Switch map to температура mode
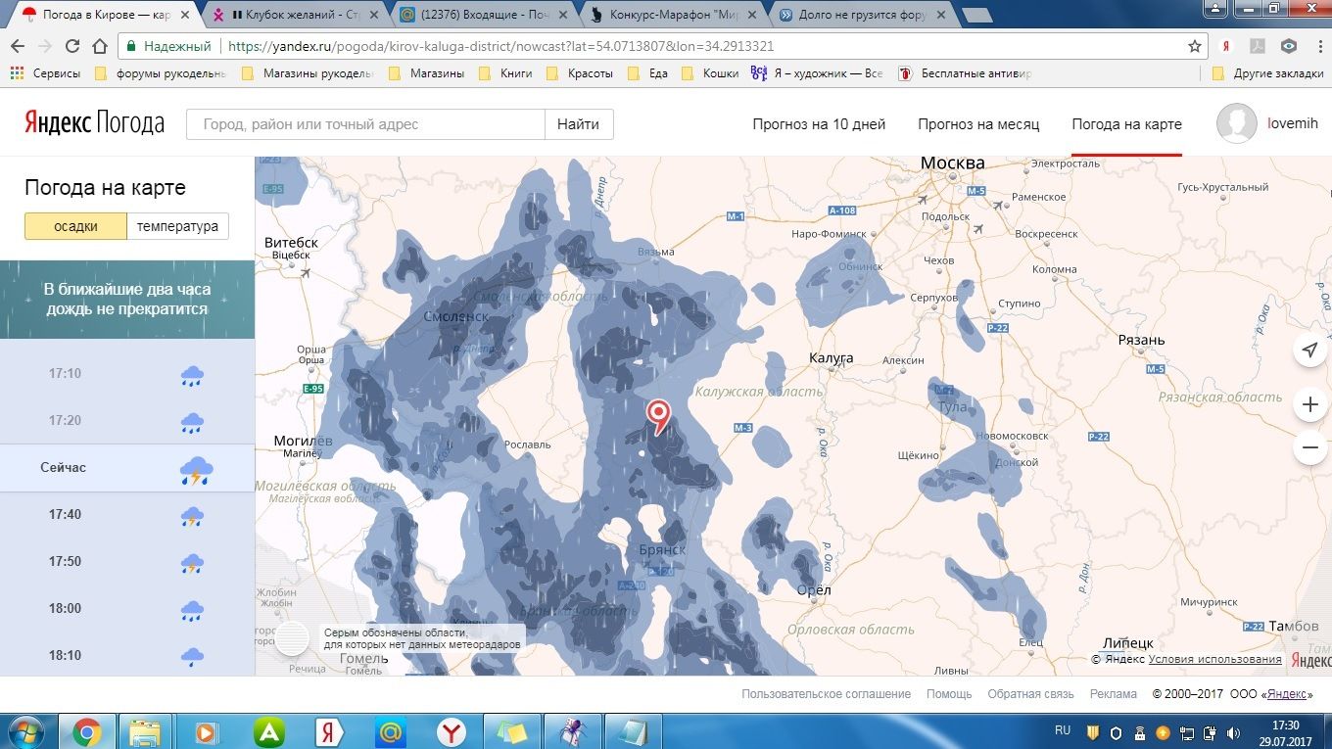Screen dimensions: 1332x749 point(177,226)
